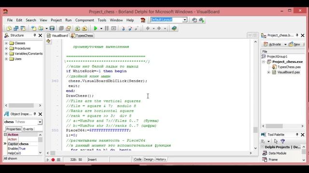Select the Events tab in Object Inspector
Viewport: 309px width, 173px height.
(x=28, y=129)
